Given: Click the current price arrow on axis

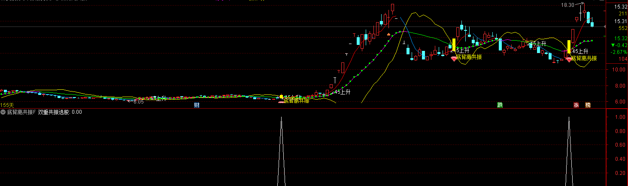Looking at the screenshot, I should [605, 27].
